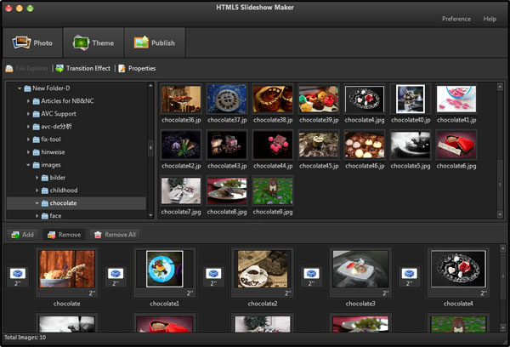Open the Help menu
This screenshot has height=347, width=510.
pyautogui.click(x=490, y=19)
